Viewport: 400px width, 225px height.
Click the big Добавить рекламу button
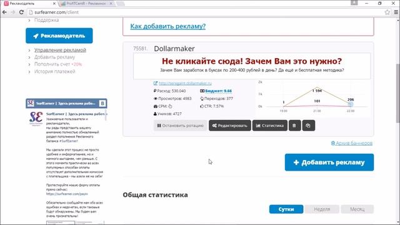click(329, 162)
